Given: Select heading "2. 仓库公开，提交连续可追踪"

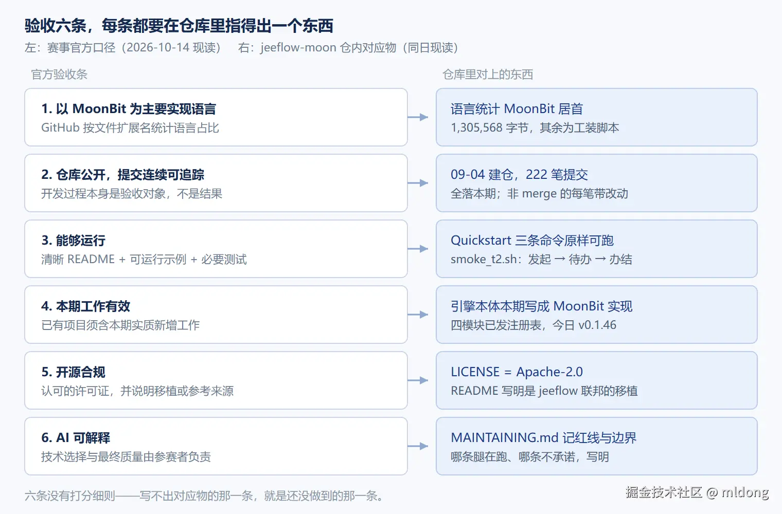Looking at the screenshot, I should 123,175.
